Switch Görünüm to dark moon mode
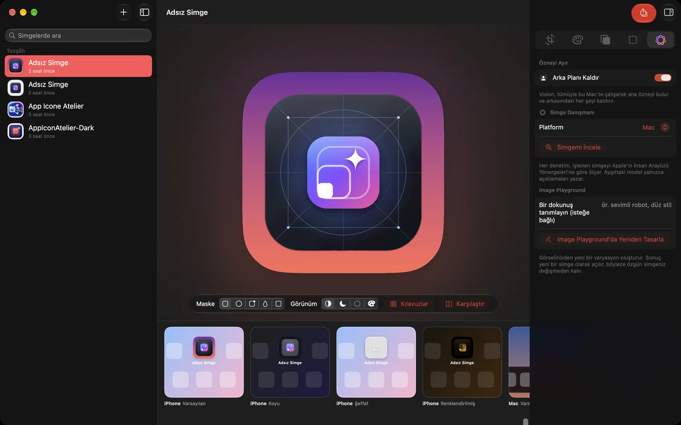681x425 pixels. [x=343, y=304]
